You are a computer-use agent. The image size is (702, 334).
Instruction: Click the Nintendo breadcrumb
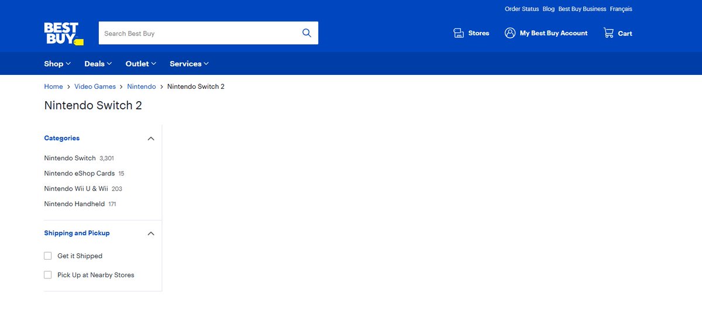coord(142,87)
